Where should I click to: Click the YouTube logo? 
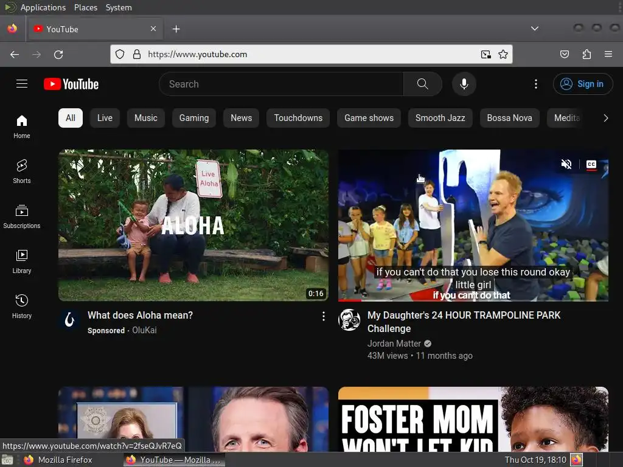tap(71, 84)
